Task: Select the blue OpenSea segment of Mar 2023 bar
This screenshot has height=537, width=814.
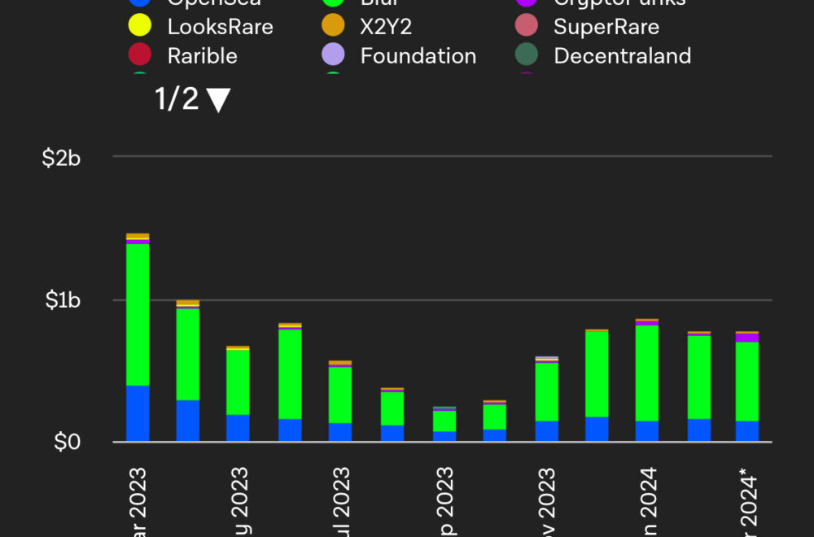Action: tap(138, 413)
